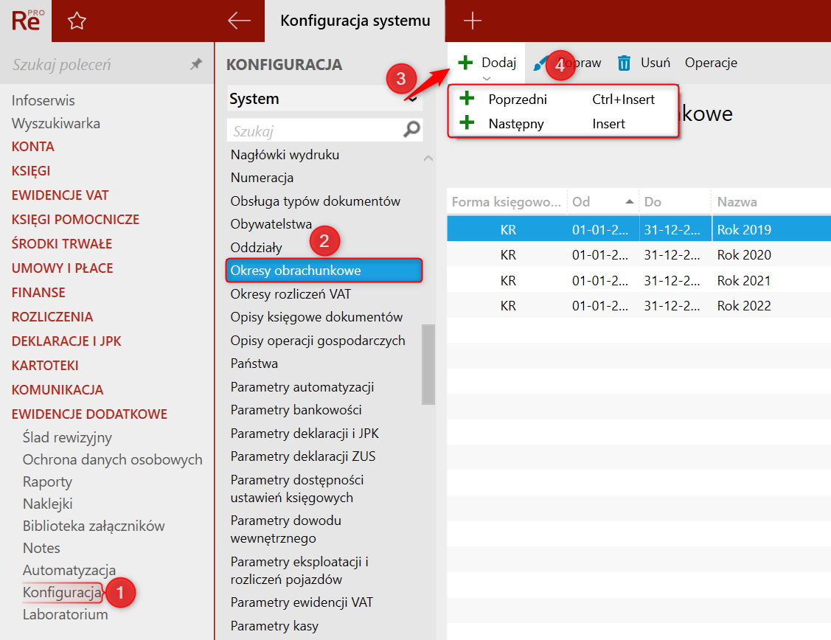Viewport: 831px width, 640px height.
Task: Open Ochrona danych osobowych
Action: click(x=112, y=459)
